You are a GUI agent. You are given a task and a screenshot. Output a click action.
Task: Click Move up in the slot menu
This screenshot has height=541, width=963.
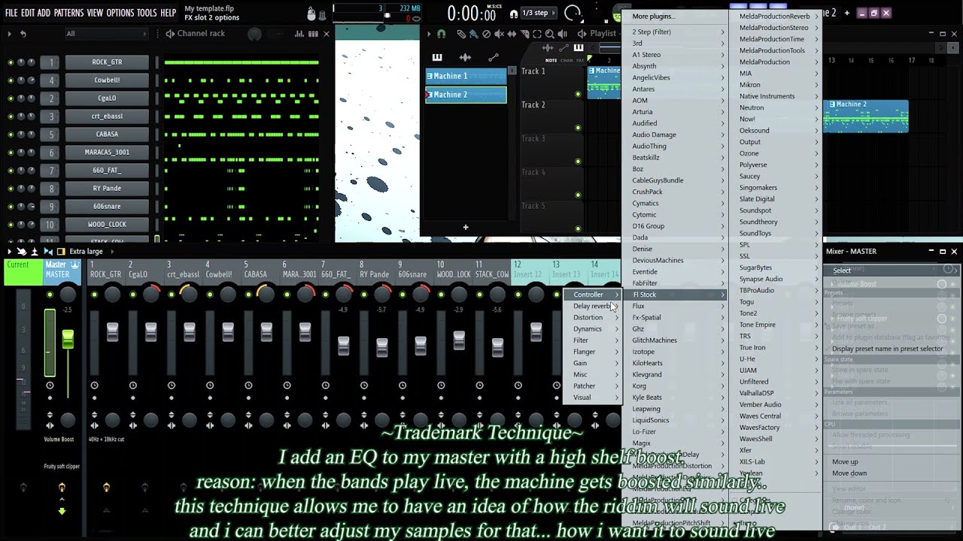(845, 462)
